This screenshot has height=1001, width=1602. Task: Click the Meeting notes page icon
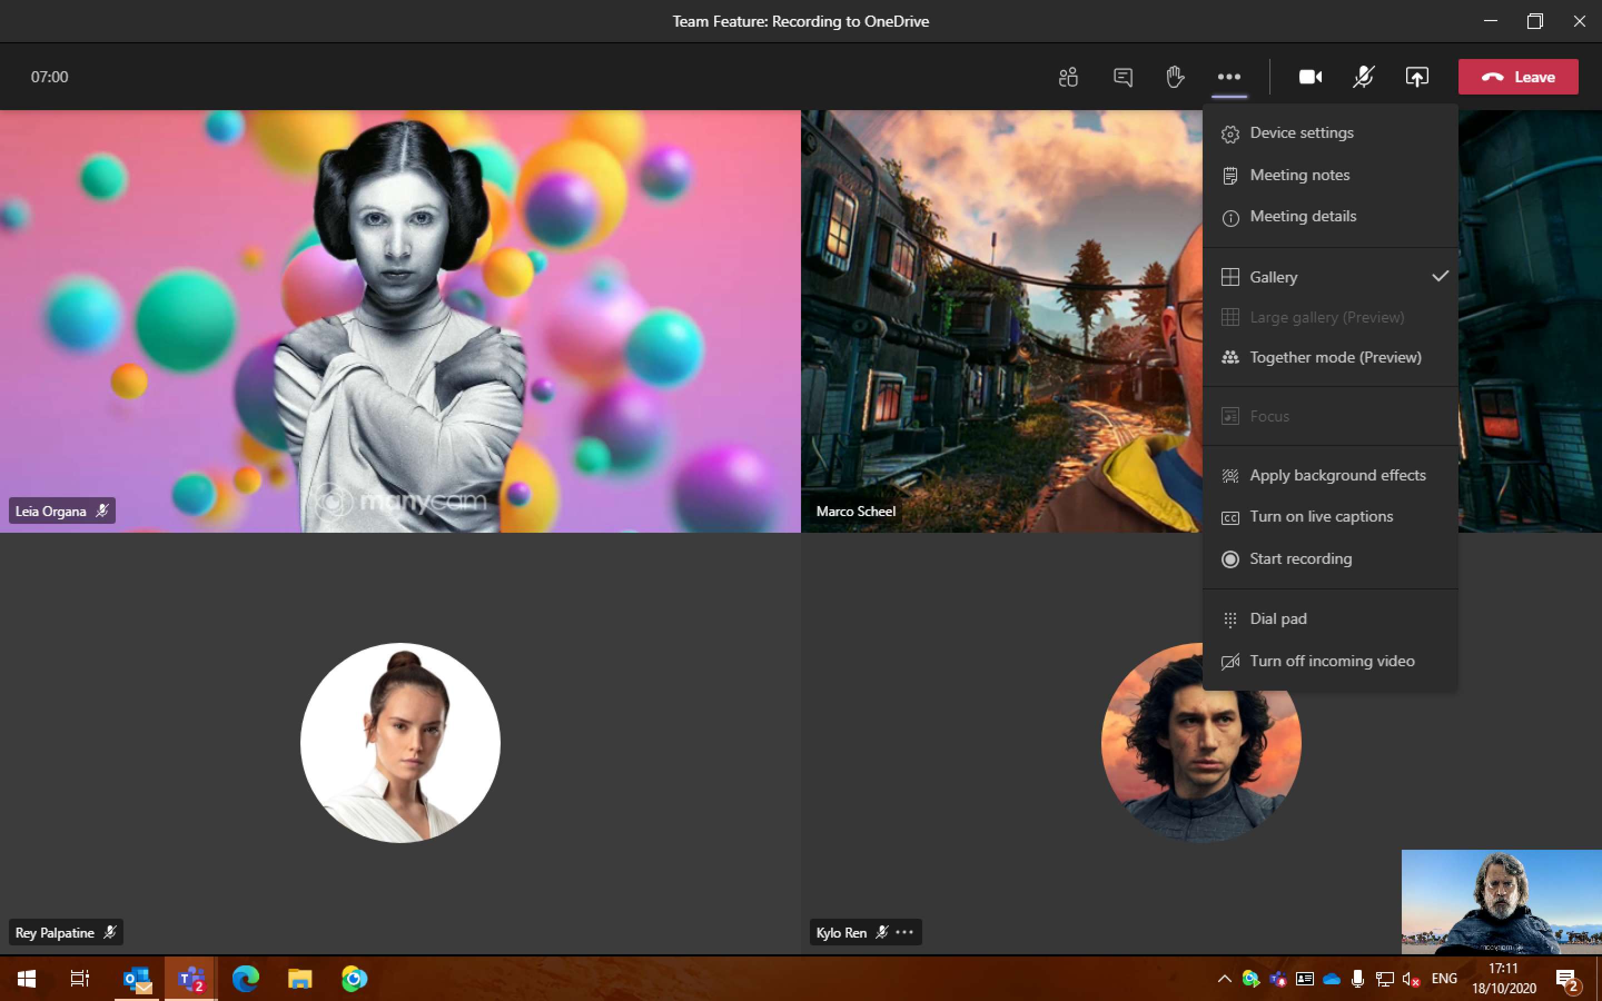(x=1230, y=175)
